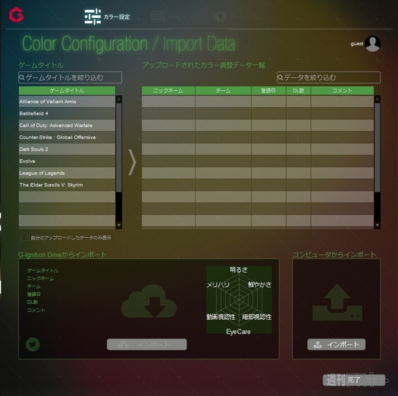Select Dark Souls 2 title
The height and width of the screenshot is (396, 398).
(67, 149)
